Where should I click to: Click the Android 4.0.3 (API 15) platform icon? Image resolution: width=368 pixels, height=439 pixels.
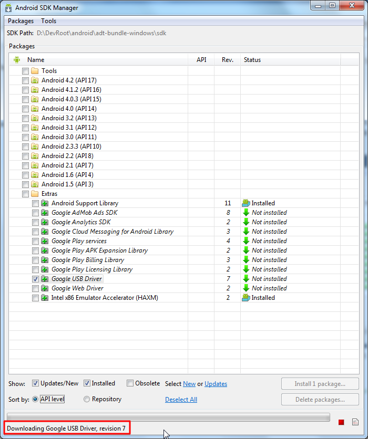coord(35,99)
